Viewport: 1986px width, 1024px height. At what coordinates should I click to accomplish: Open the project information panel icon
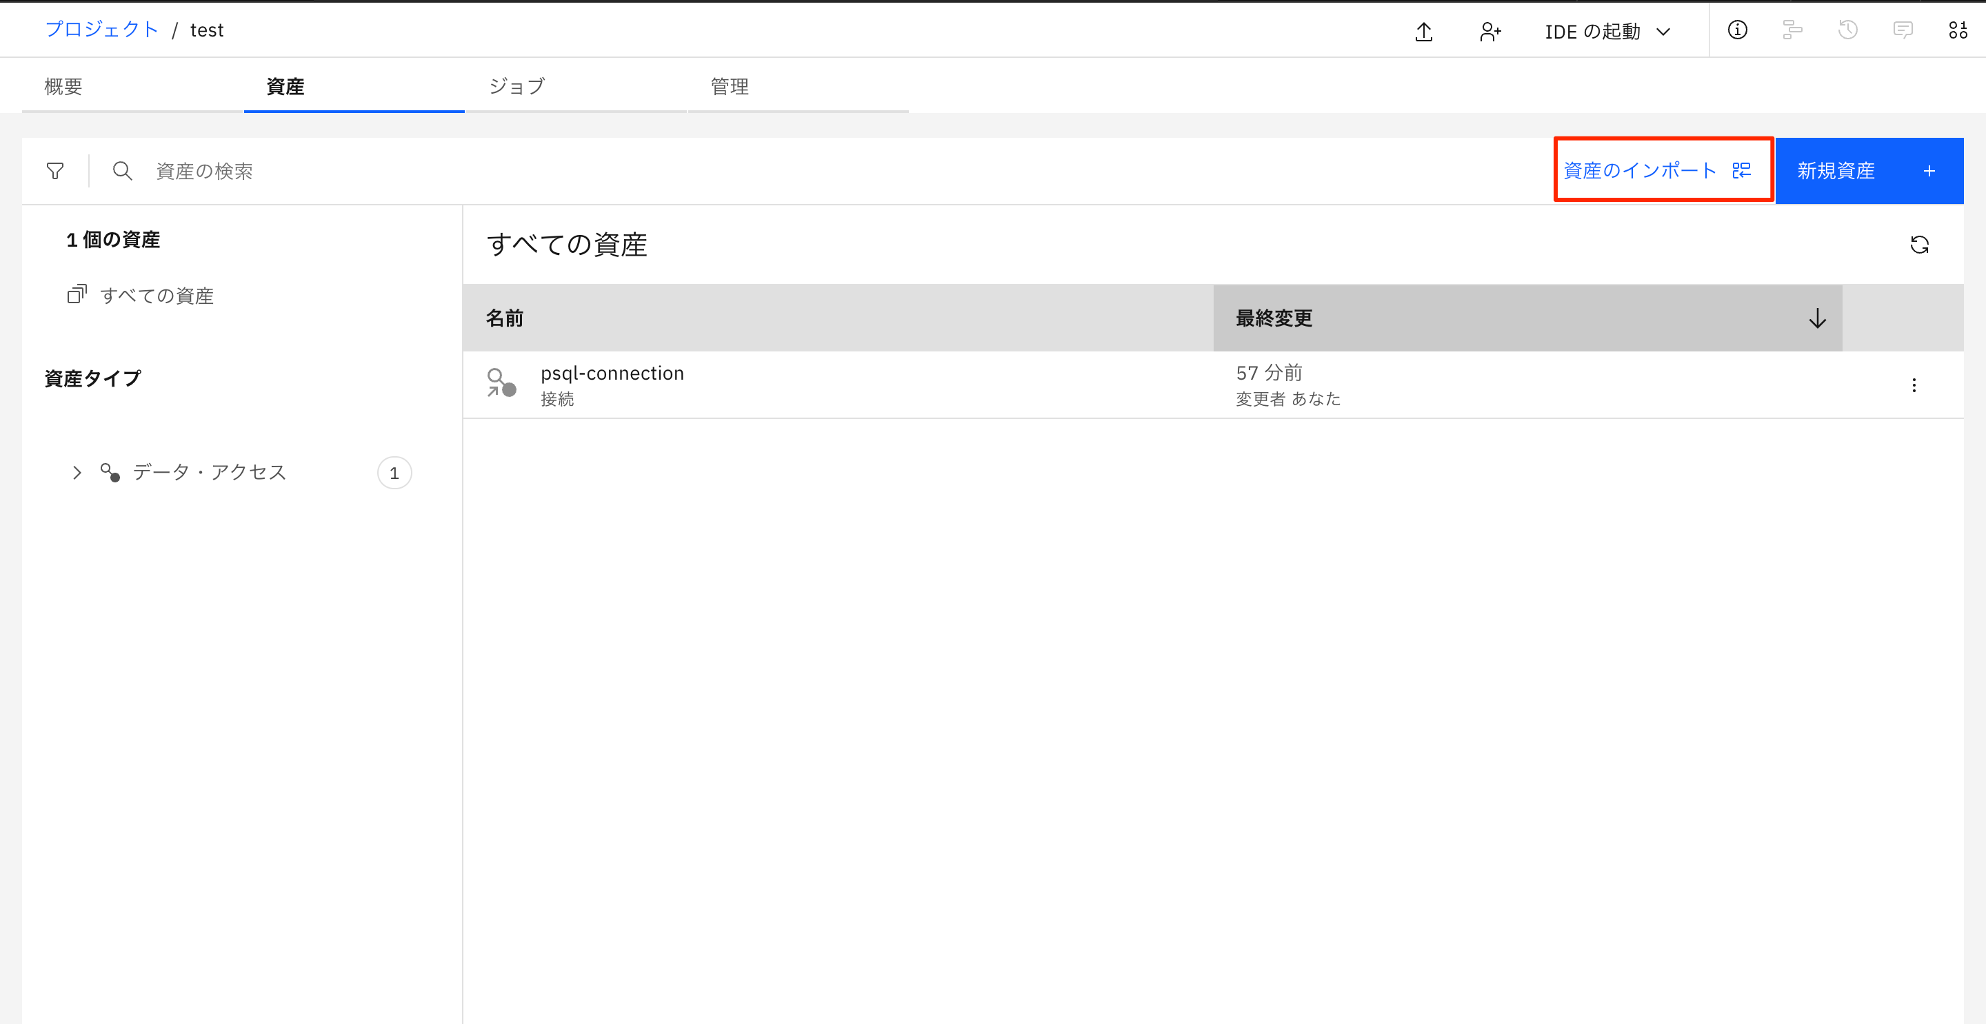pyautogui.click(x=1737, y=30)
